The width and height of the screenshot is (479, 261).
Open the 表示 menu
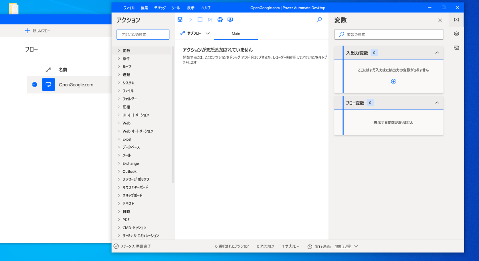pyautogui.click(x=191, y=8)
